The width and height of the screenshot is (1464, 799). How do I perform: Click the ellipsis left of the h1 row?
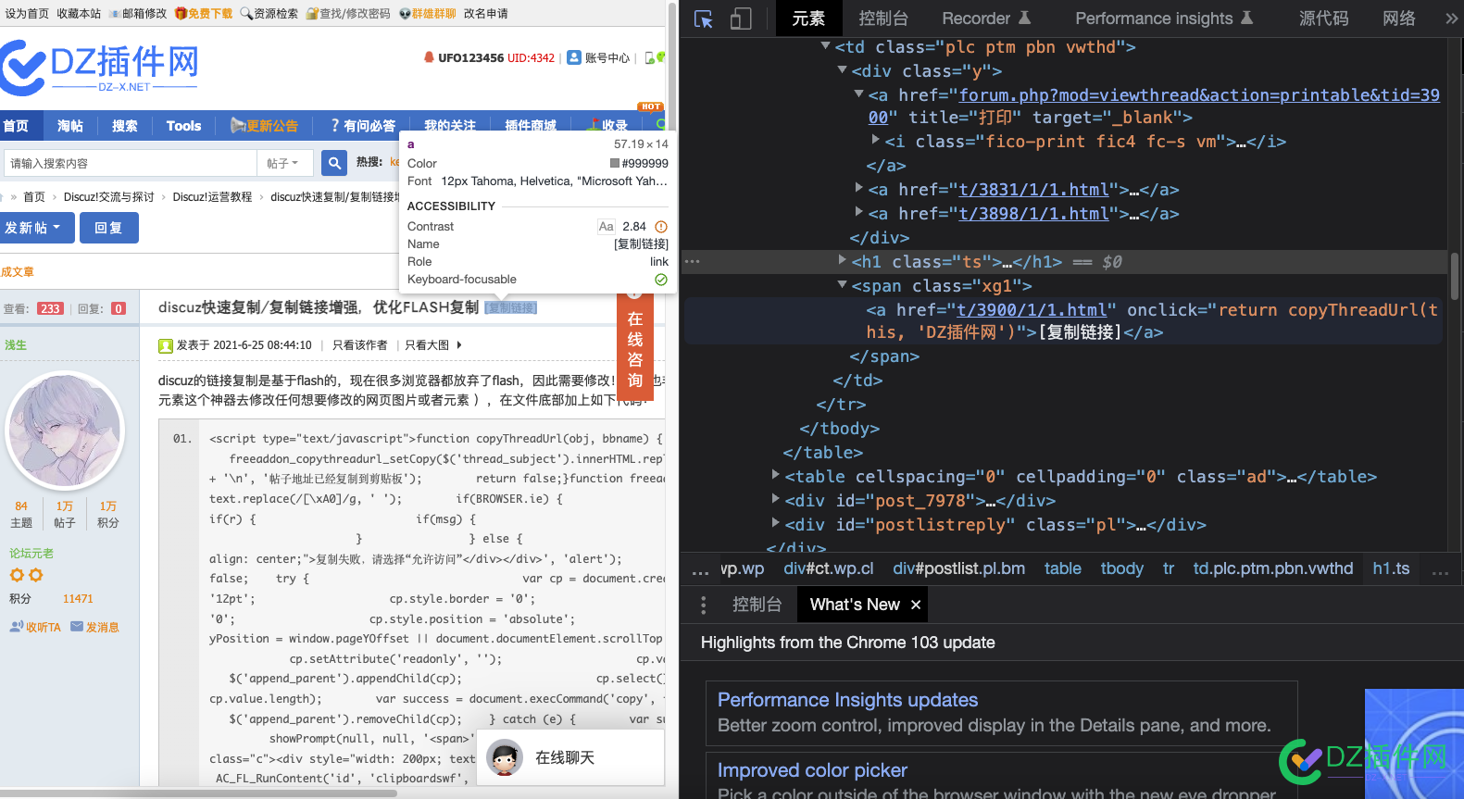coord(692,262)
